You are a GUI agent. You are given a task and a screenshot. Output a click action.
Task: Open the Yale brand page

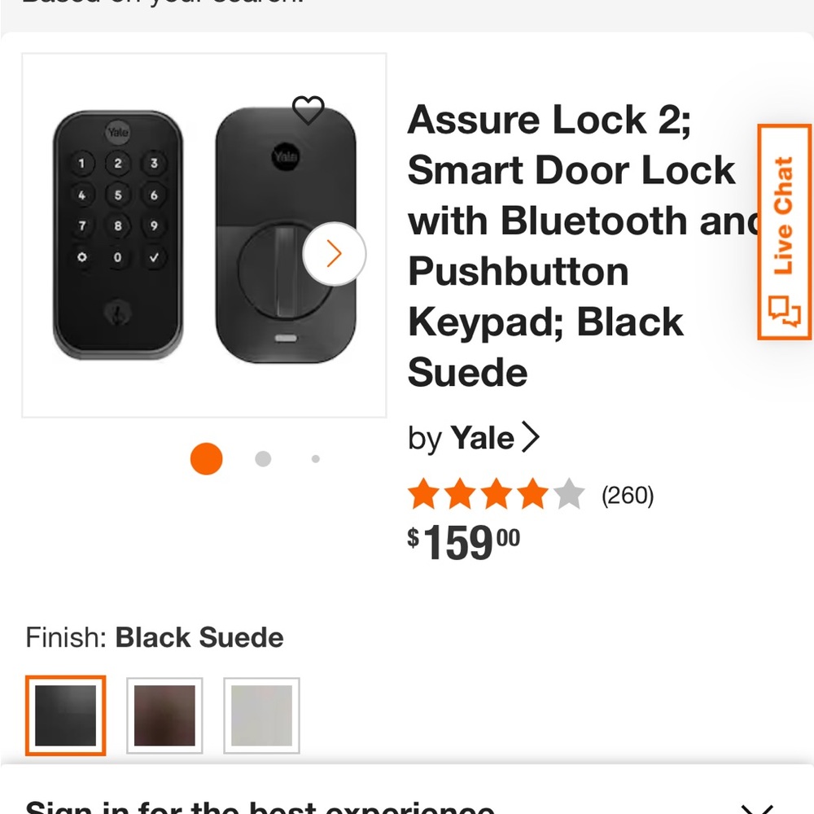click(x=486, y=437)
